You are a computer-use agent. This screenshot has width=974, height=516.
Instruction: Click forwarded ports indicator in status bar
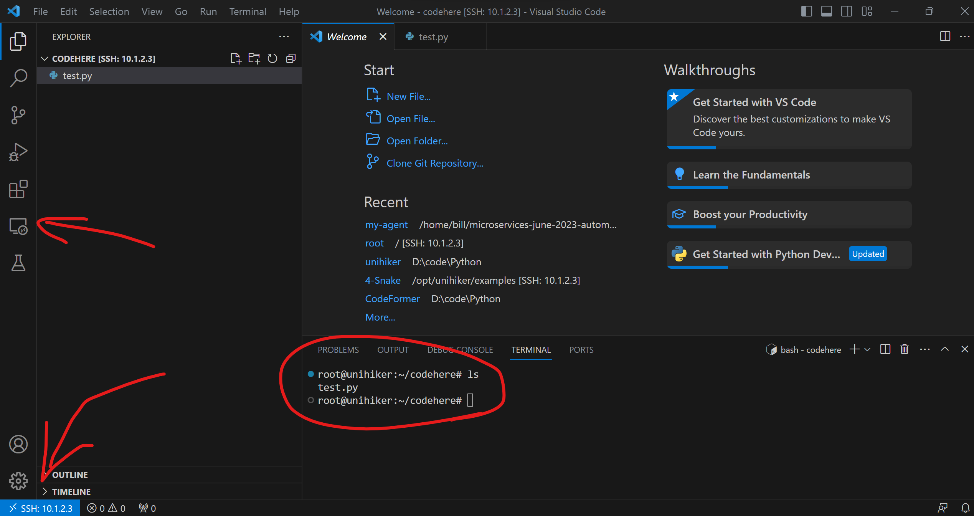147,508
